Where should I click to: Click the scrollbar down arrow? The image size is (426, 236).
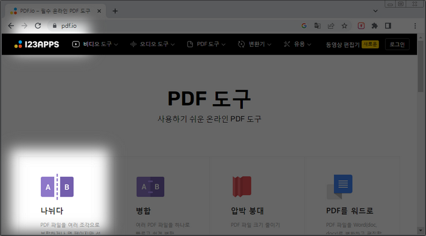tap(421, 231)
